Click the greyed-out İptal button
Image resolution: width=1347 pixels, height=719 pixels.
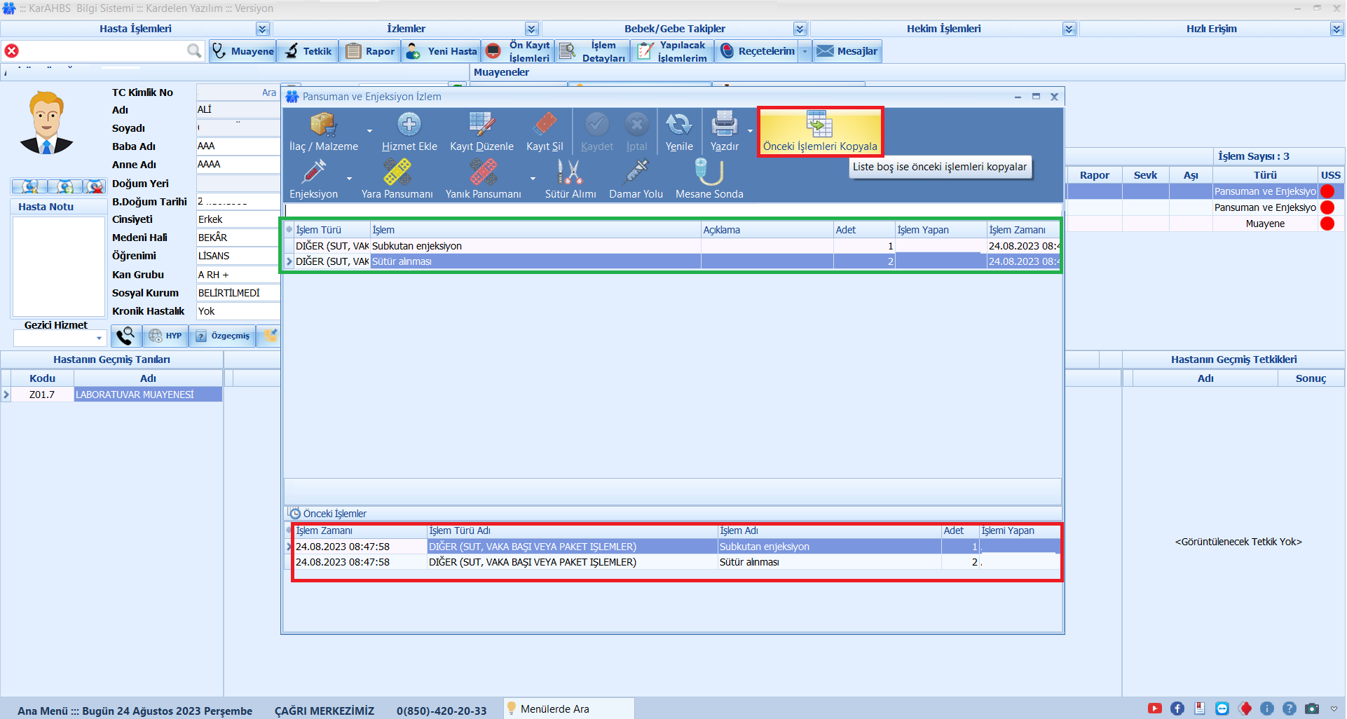(x=636, y=132)
